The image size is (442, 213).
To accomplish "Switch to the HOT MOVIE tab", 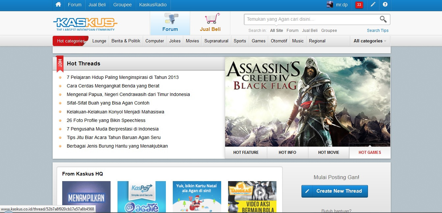I will click(x=328, y=153).
